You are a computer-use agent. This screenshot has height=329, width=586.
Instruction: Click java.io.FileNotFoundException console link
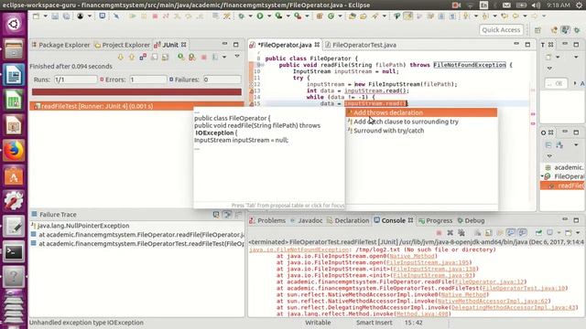point(298,249)
